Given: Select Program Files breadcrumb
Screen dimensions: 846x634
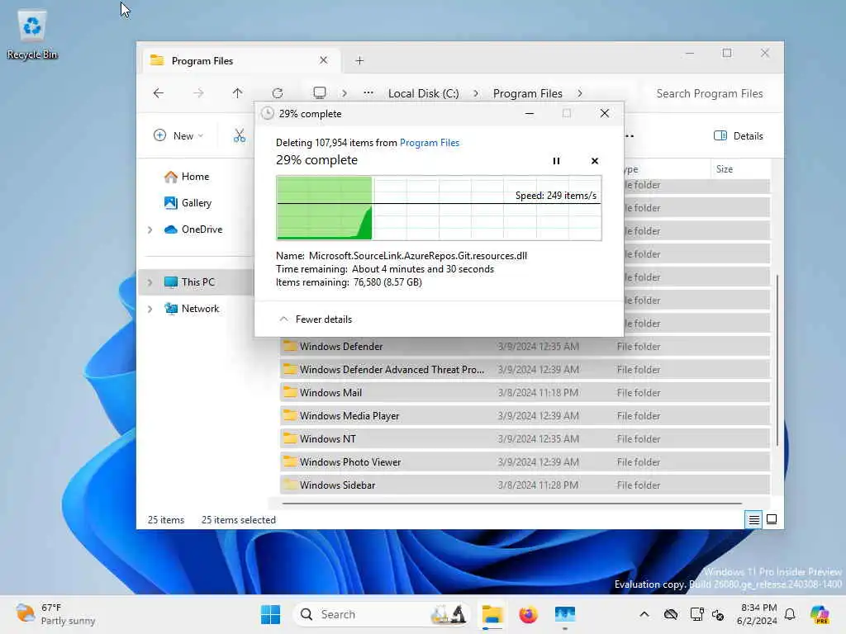Looking at the screenshot, I should point(528,93).
